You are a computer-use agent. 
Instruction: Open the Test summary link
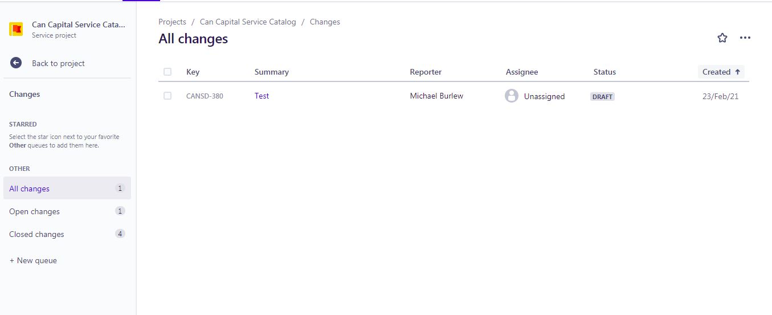[262, 96]
